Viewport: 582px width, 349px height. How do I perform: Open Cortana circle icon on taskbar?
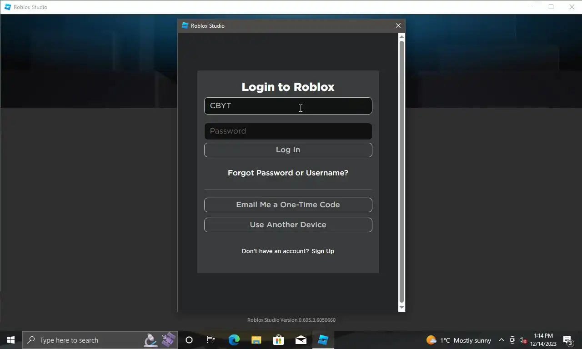[189, 340]
